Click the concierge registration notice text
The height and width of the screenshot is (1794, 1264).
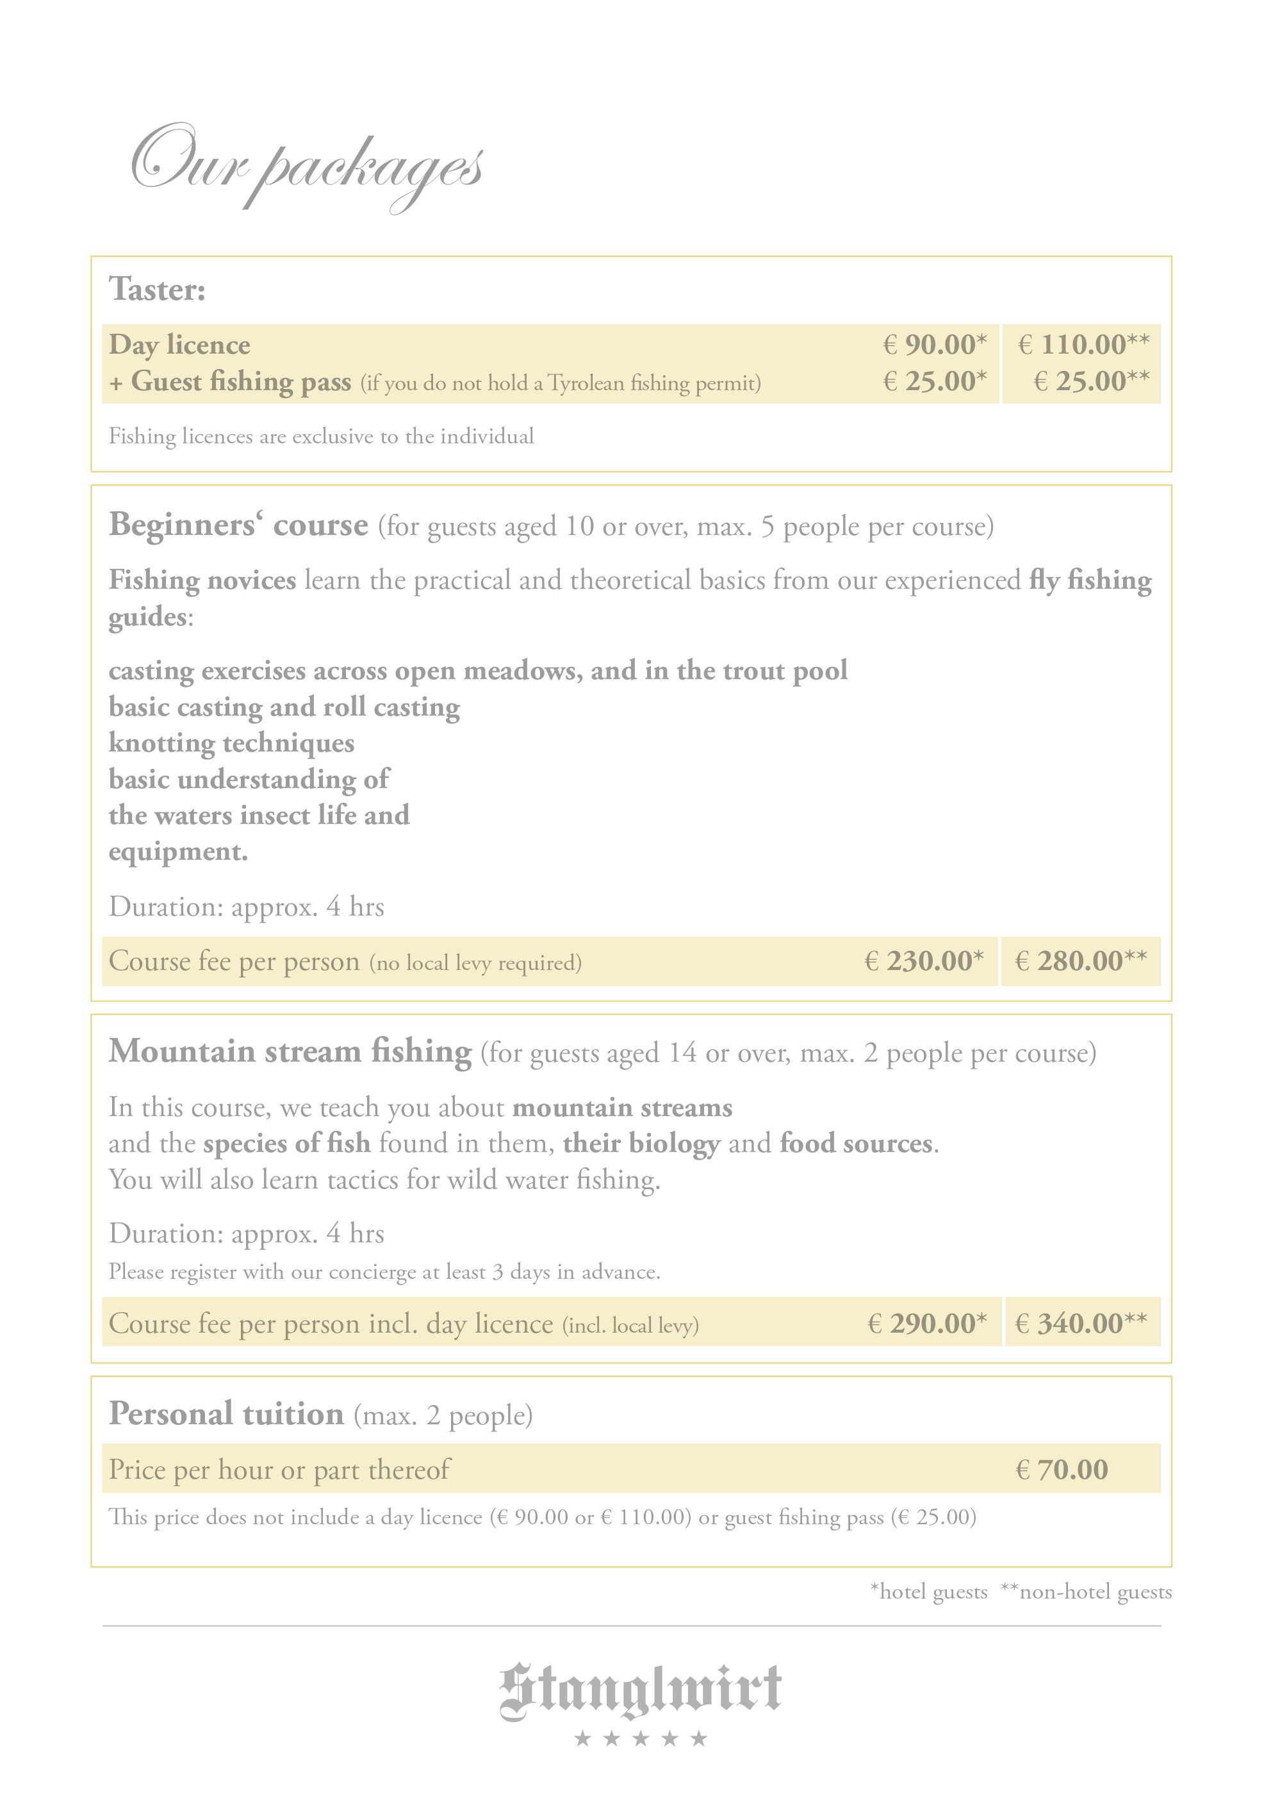384,1272
